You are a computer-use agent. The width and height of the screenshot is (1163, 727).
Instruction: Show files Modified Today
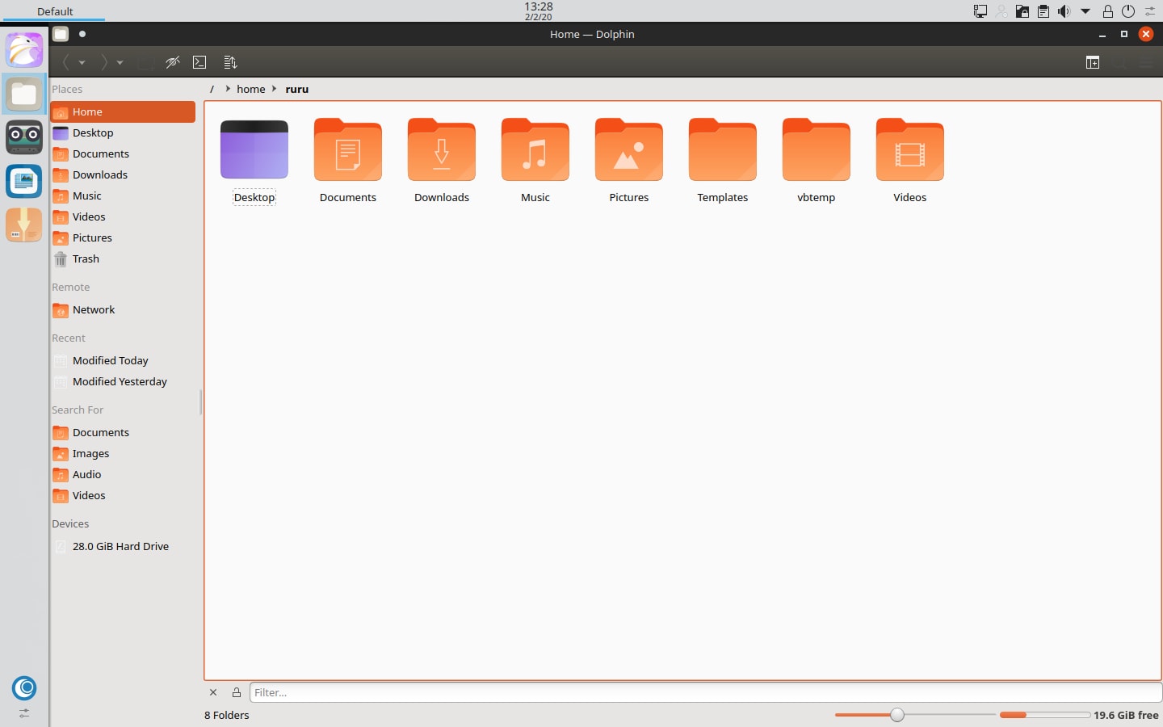point(123,360)
